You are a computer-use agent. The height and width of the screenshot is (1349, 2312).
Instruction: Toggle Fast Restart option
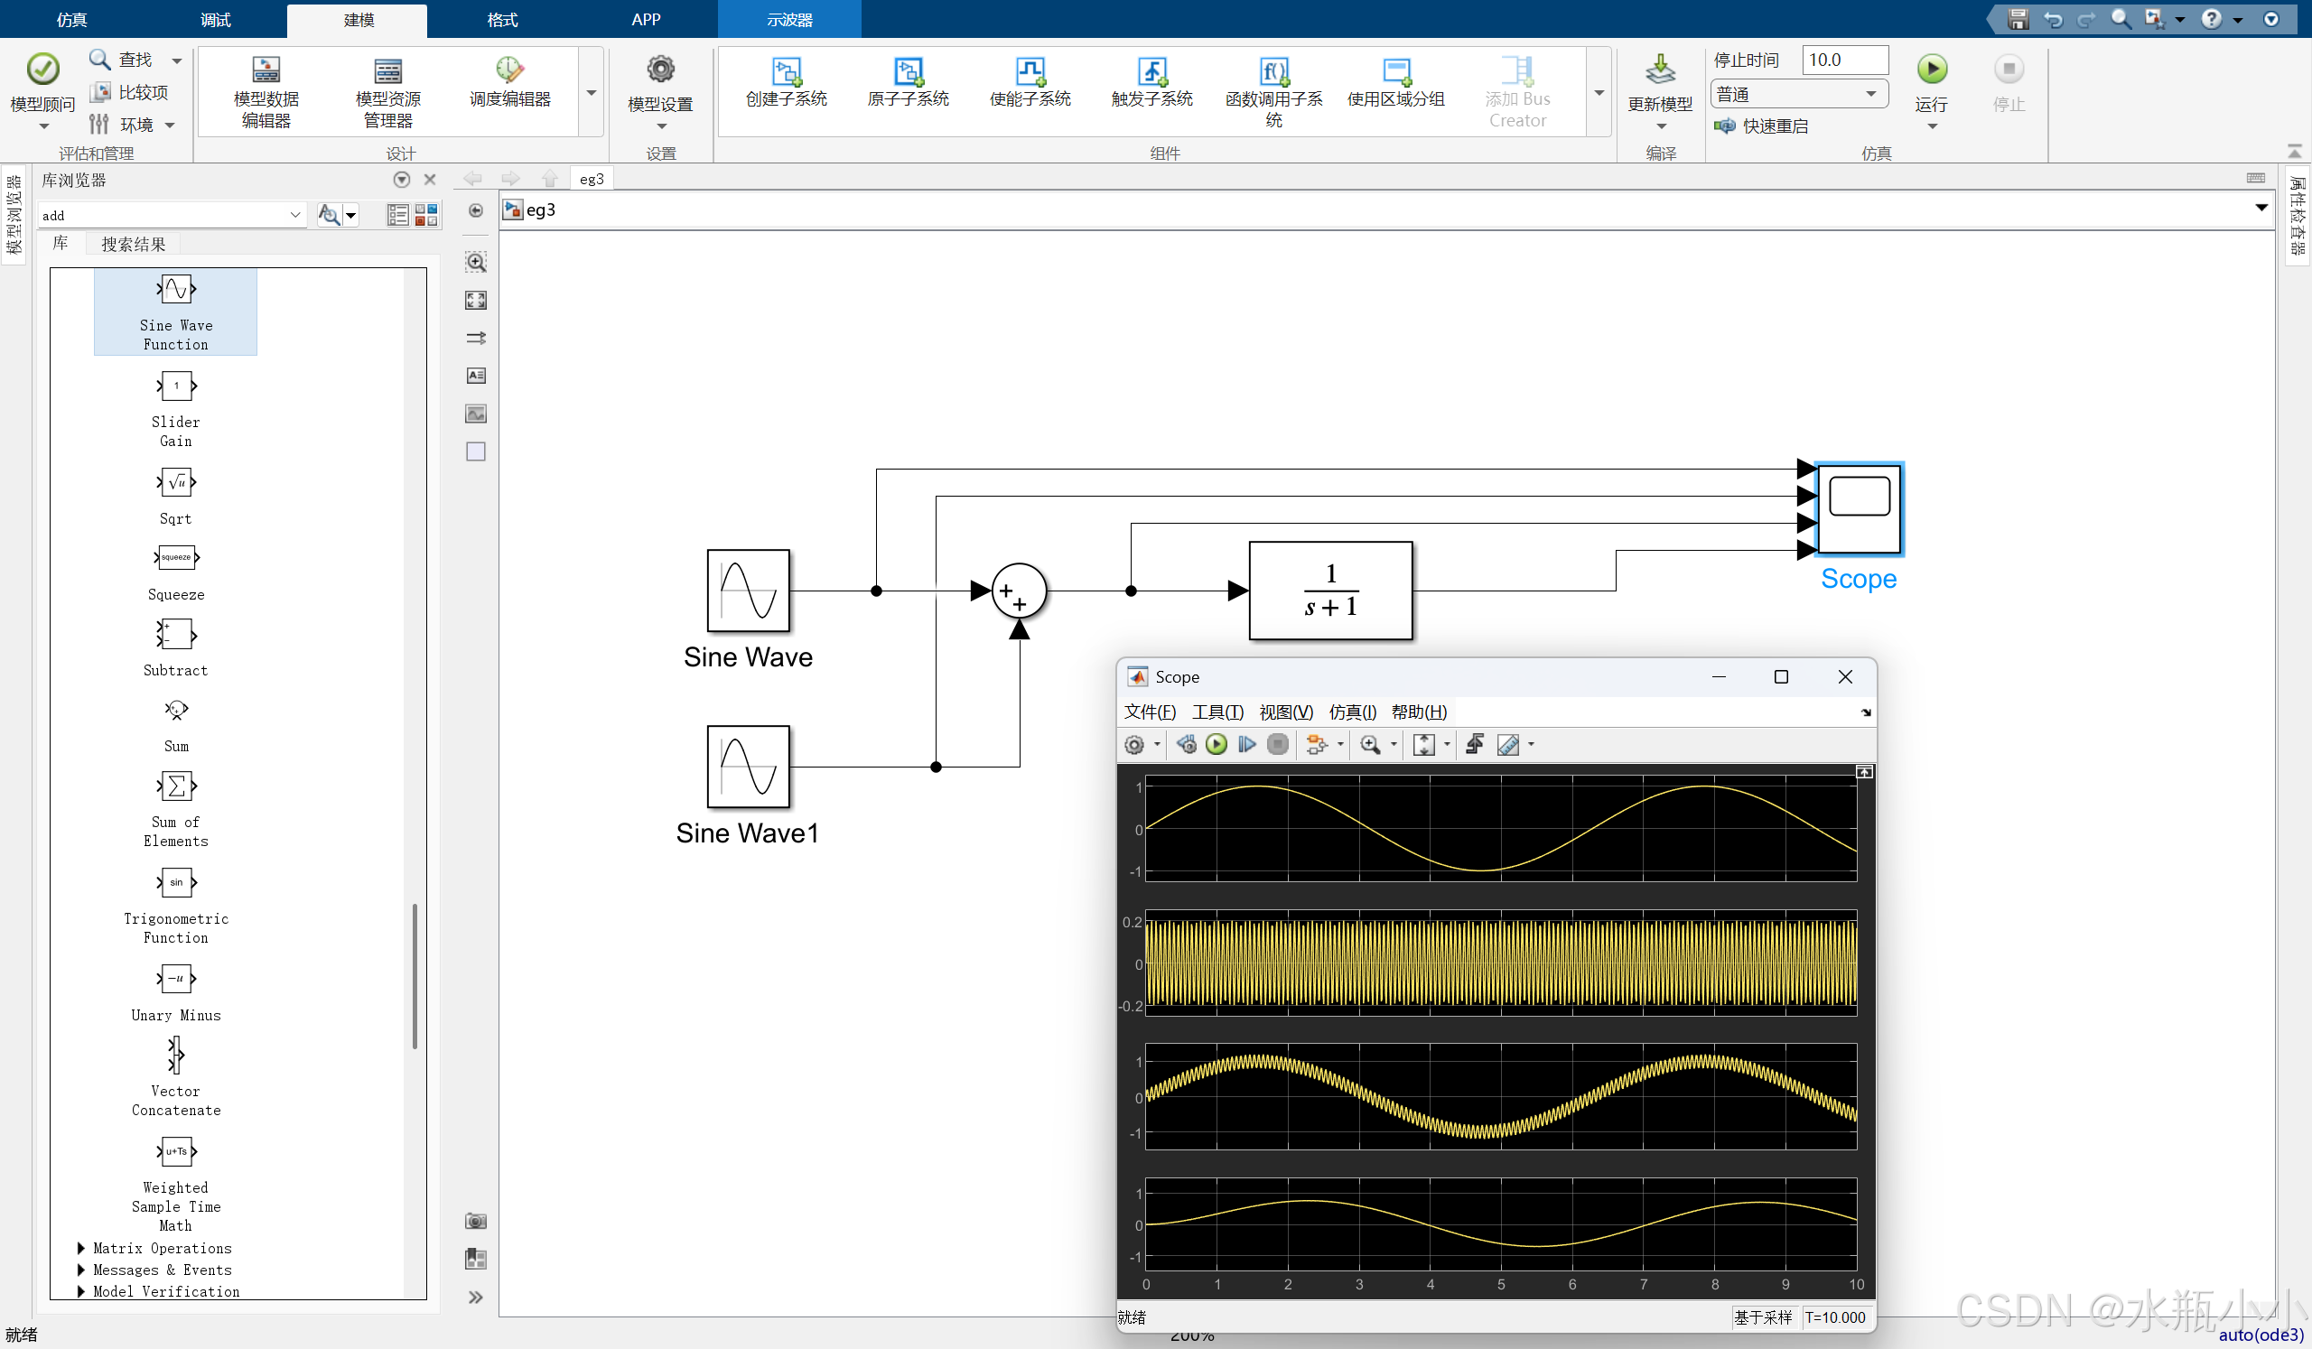pyautogui.click(x=1761, y=126)
